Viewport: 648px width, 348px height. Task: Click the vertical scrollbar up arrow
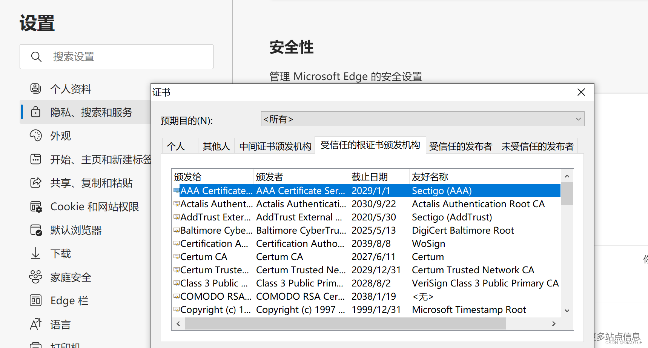point(567,176)
